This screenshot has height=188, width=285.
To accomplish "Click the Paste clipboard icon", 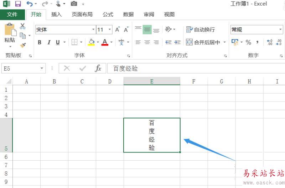I will pos(10,29).
